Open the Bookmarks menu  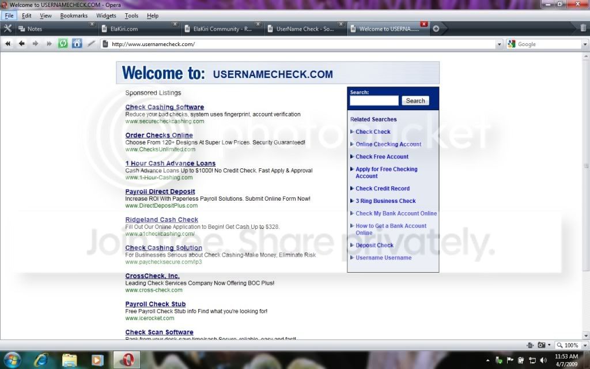tap(74, 16)
